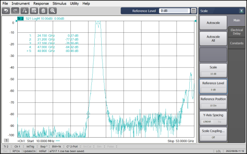Close the Scale panel with the X
Image resolution: width=247 pixels, height=154 pixels.
tap(241, 11)
